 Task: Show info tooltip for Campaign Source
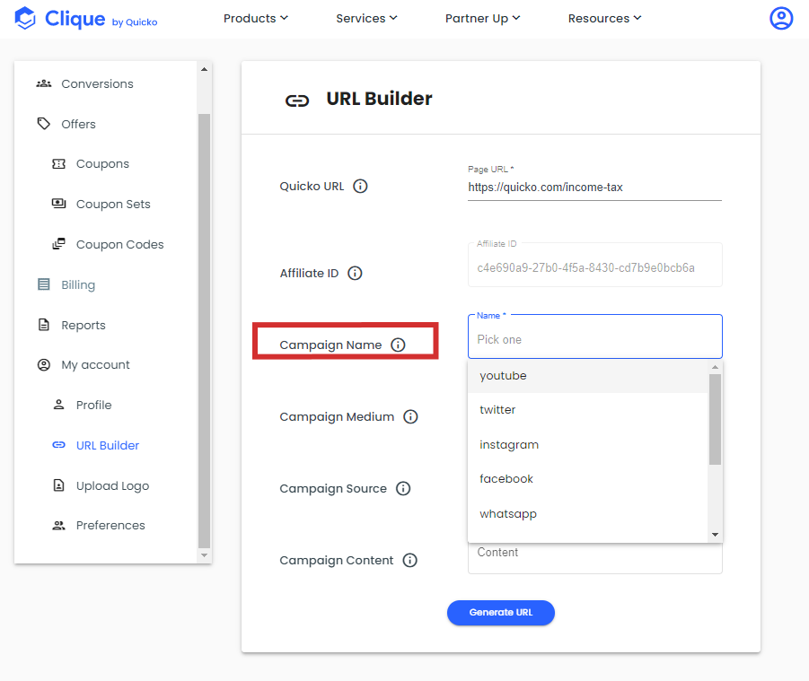(x=403, y=488)
